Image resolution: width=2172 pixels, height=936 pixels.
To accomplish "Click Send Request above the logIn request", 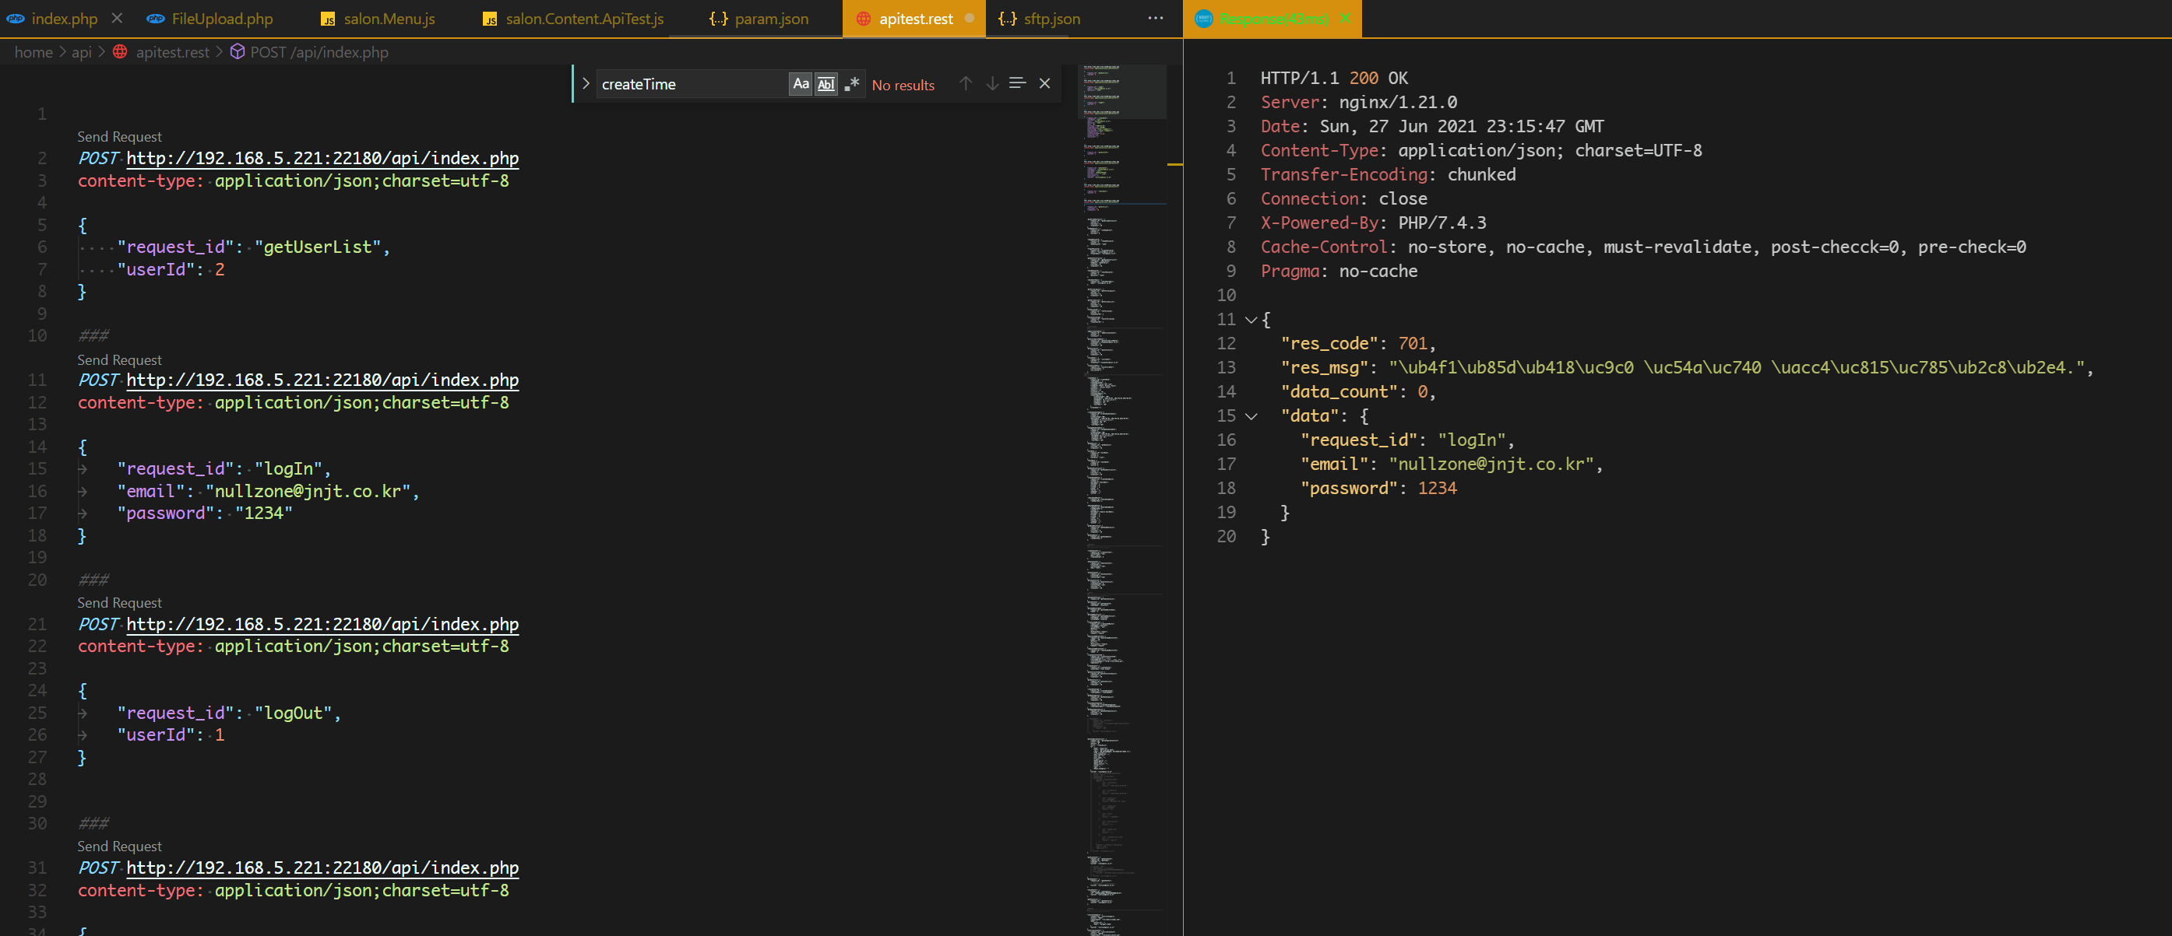I will (x=119, y=359).
